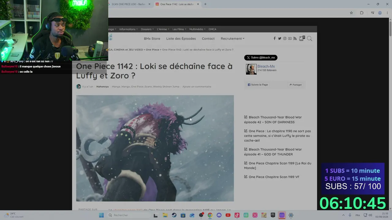The image size is (392, 220).
Task: Open Scan 1189 Le Roi du Monde
Action: [x=277, y=166]
